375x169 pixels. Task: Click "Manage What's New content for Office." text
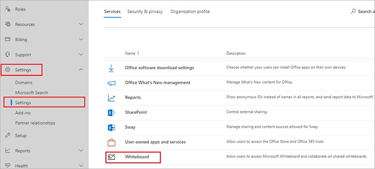260,82
